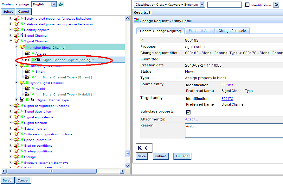This screenshot has width=283, height=184.
Task: Open the Classification Class search-type dropdown
Action: point(202,4)
